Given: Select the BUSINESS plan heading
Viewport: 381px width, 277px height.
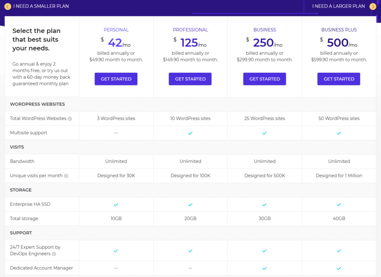Looking at the screenshot, I should 265,30.
